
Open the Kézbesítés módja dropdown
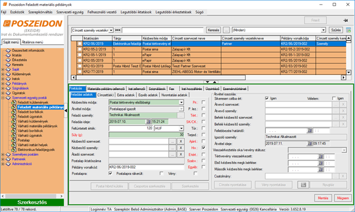point(181,102)
